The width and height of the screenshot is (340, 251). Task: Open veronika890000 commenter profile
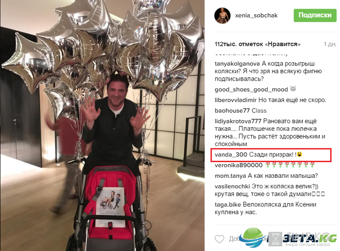click(x=238, y=165)
